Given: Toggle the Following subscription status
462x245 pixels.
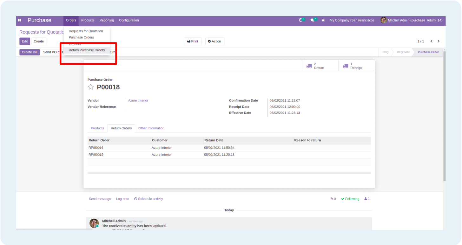Looking at the screenshot, I should (350, 199).
